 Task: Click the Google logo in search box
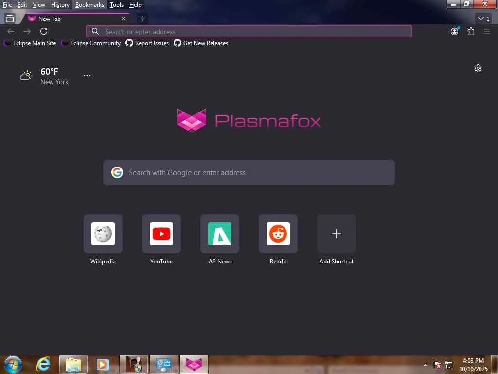click(117, 172)
